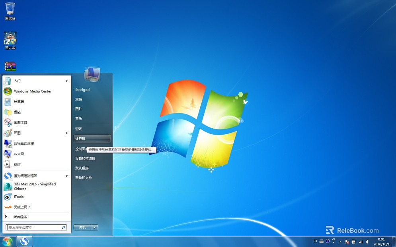Click the blue help question mark icon
This screenshot has width=396, height=247.
click(328, 241)
